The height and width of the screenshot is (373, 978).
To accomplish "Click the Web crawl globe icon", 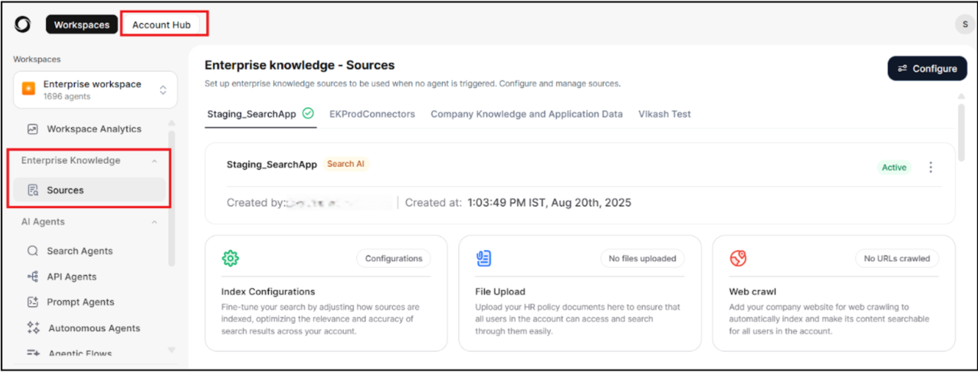I will (738, 259).
